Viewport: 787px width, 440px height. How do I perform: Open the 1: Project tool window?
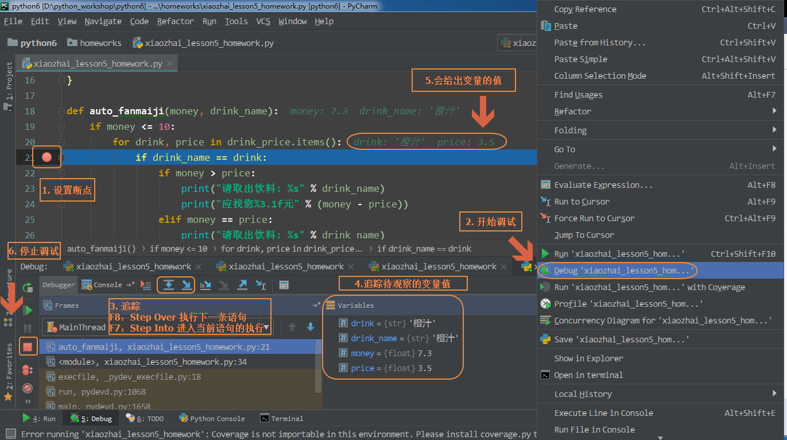pos(8,86)
